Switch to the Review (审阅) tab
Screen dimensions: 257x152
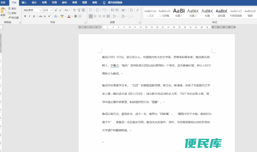(x=74, y=2)
